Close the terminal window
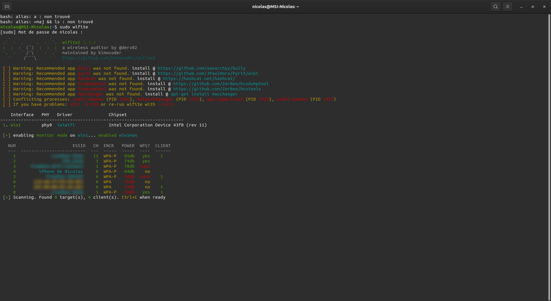Screen dimensions: 551x301 [544, 7]
